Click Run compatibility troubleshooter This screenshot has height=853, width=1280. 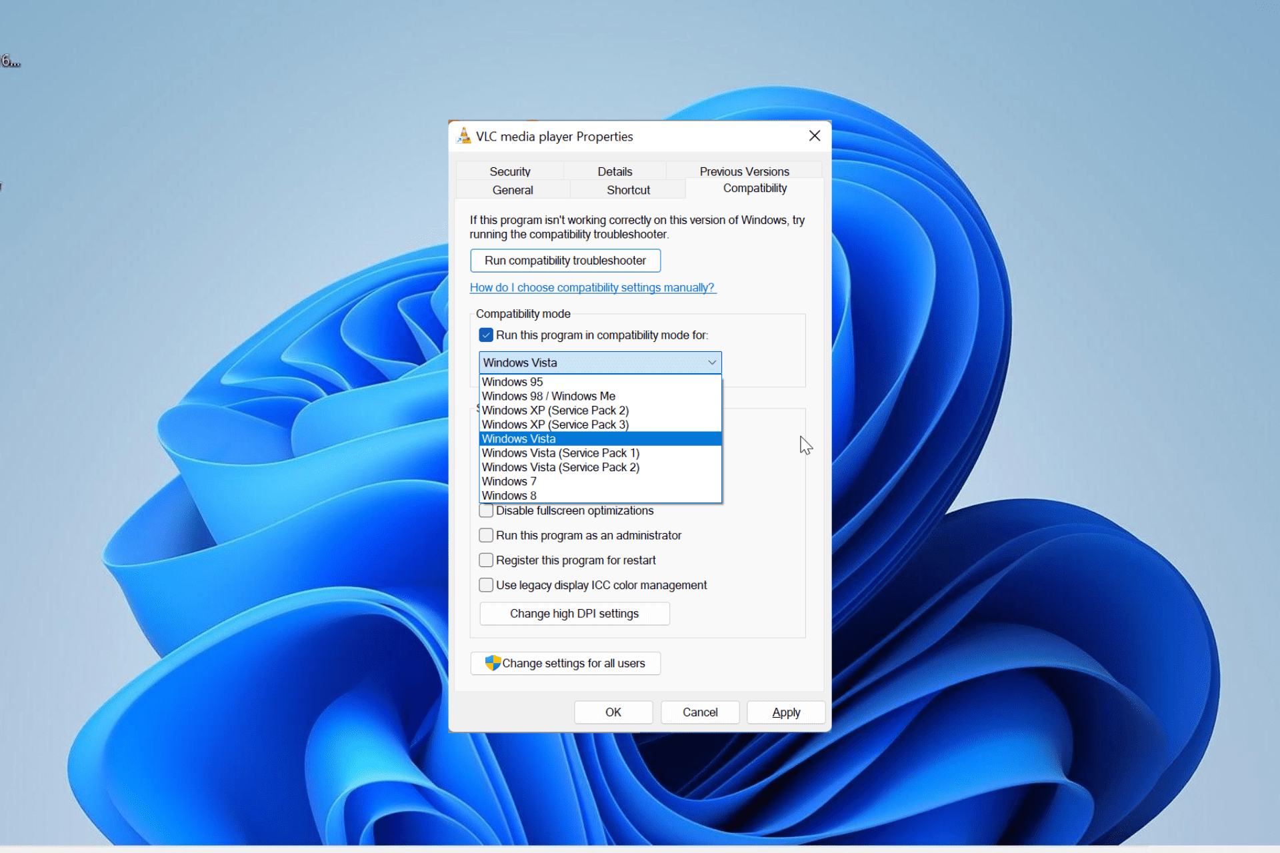pos(565,260)
